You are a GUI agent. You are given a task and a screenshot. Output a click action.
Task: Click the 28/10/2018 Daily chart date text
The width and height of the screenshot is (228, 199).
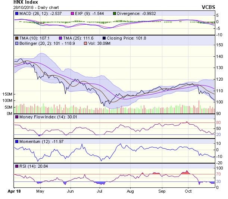click(32, 7)
